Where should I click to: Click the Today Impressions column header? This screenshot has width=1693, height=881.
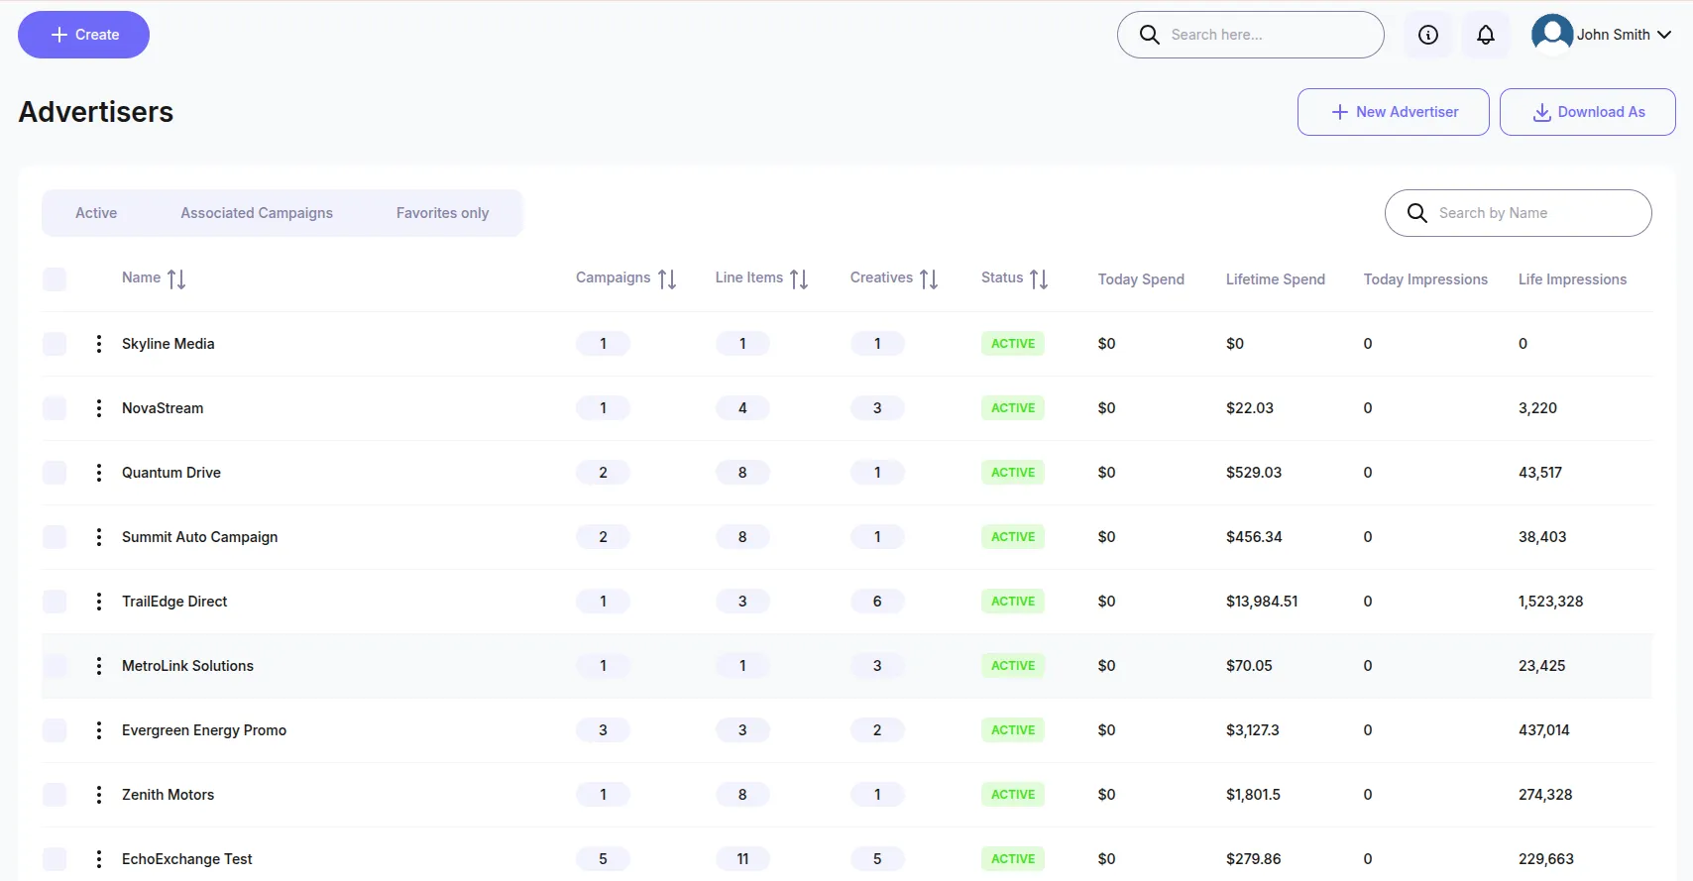[1425, 279]
